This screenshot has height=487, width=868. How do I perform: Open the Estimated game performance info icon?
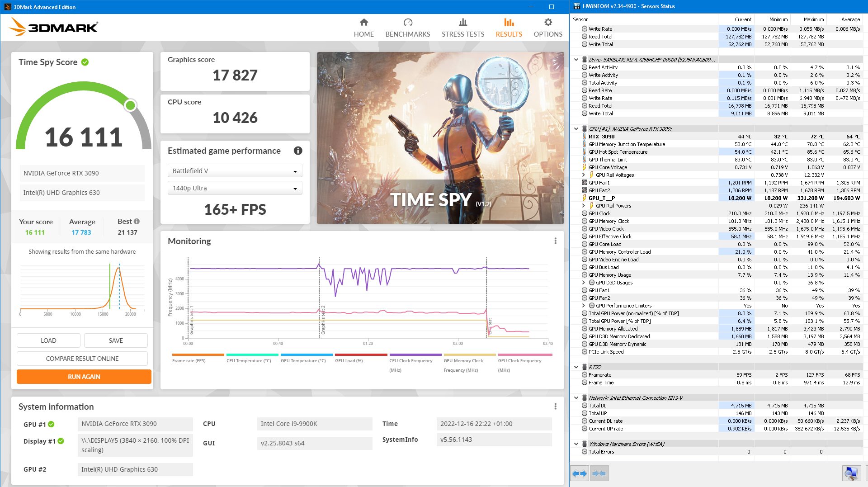pyautogui.click(x=298, y=151)
